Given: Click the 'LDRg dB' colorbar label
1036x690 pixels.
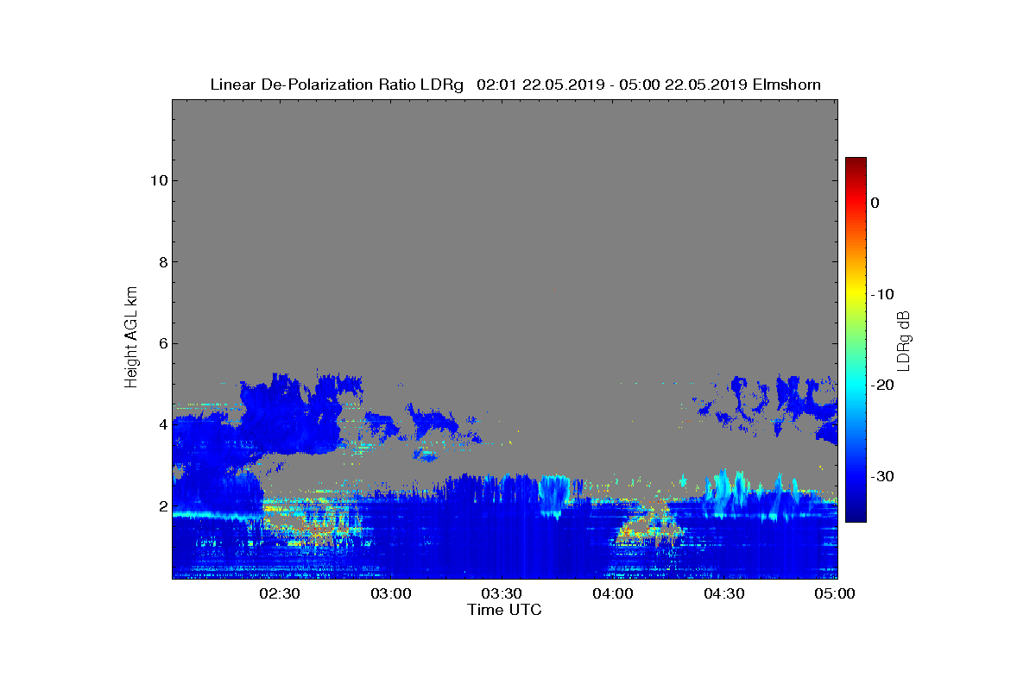Looking at the screenshot, I should (x=905, y=341).
